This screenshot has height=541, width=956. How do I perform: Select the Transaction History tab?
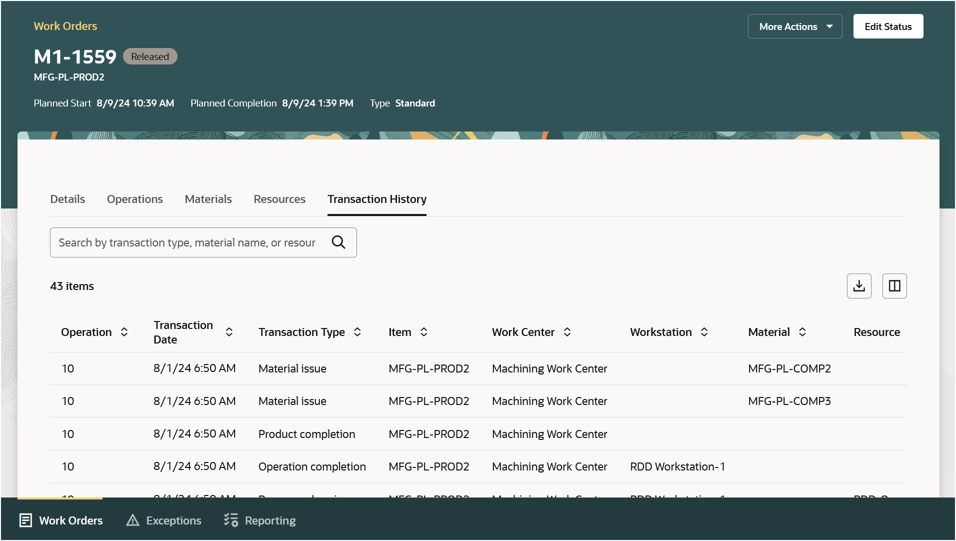377,199
